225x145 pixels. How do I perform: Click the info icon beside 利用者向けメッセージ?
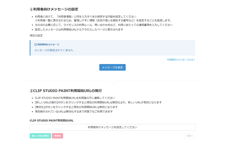tap(36, 45)
